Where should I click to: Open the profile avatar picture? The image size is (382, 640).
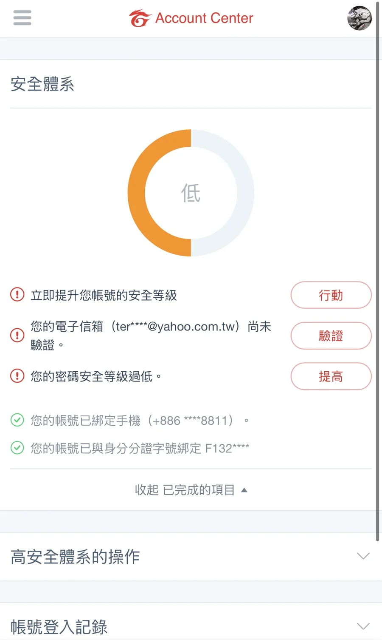[x=360, y=18]
